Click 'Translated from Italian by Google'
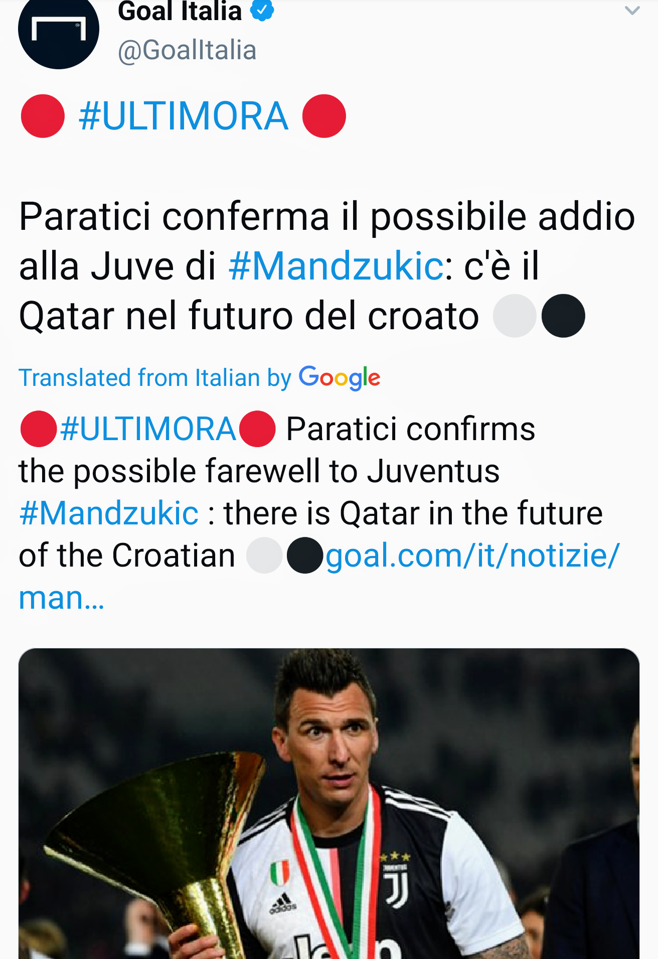 [x=150, y=377]
